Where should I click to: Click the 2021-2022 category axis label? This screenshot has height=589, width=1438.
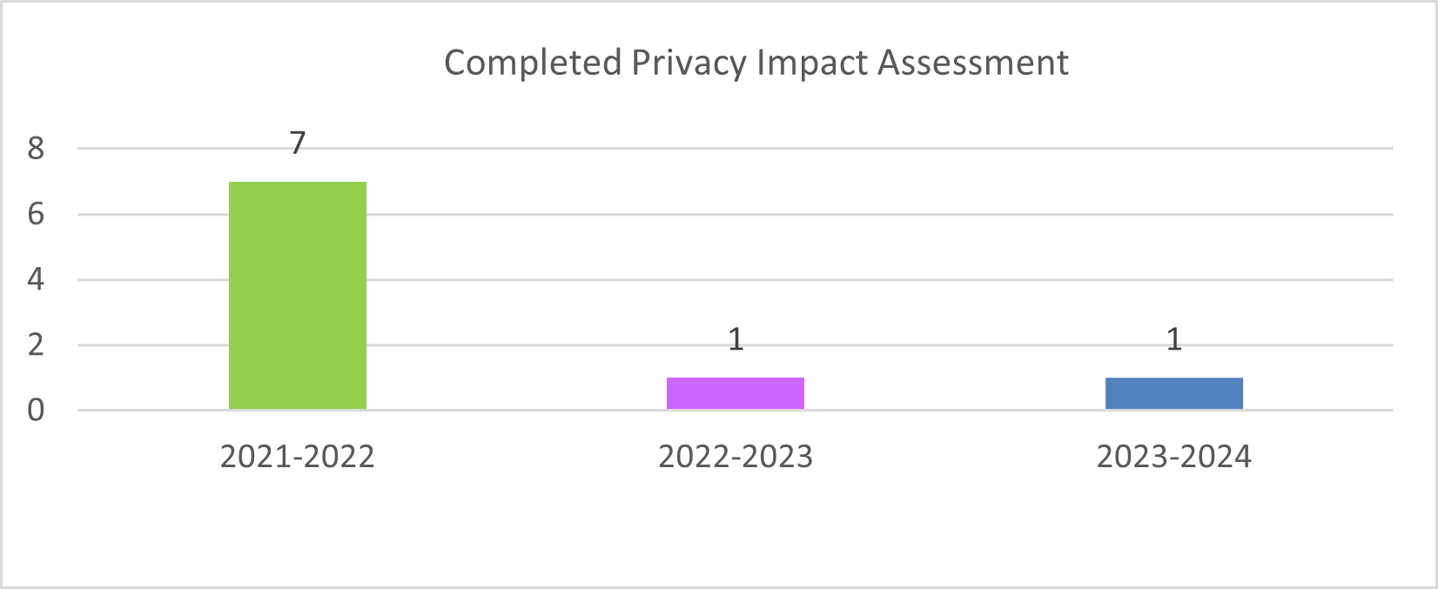[297, 457]
